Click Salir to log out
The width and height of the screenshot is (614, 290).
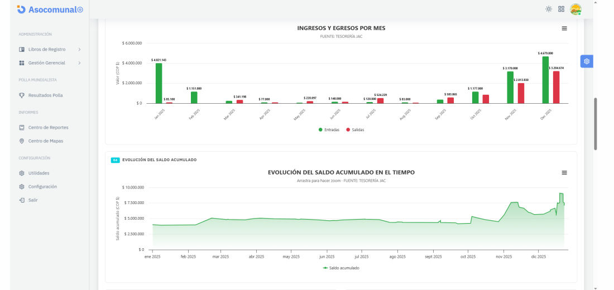coord(33,200)
